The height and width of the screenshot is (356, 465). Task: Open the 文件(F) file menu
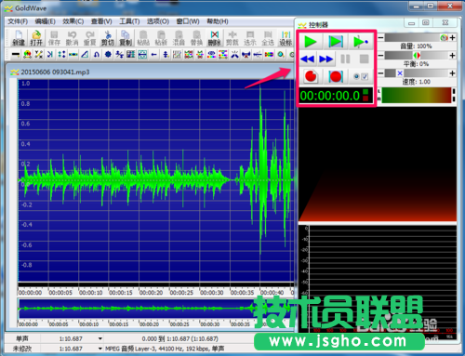pyautogui.click(x=18, y=21)
